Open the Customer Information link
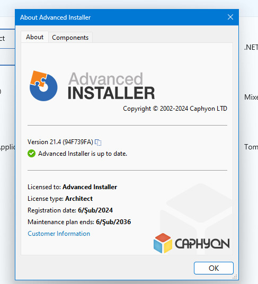 59,234
